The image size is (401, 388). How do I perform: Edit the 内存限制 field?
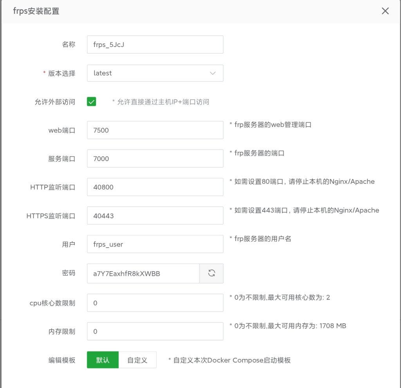pos(155,331)
